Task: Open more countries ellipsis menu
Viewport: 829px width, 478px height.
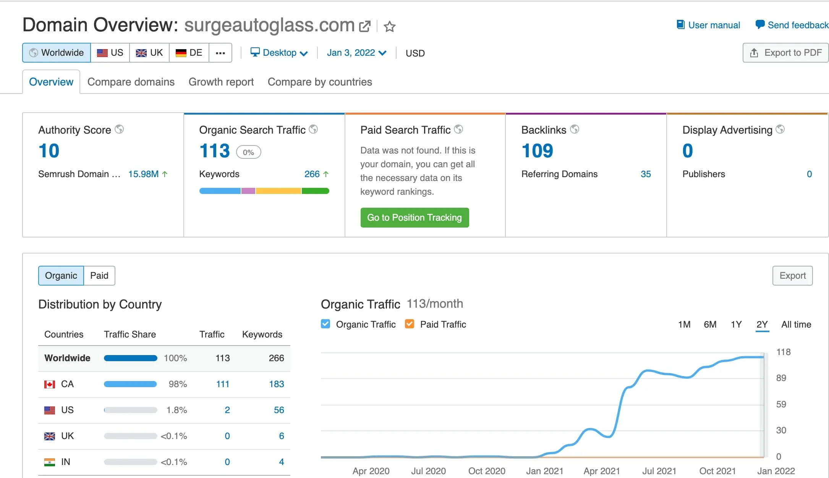Action: tap(220, 53)
